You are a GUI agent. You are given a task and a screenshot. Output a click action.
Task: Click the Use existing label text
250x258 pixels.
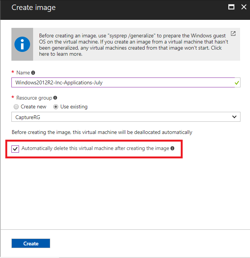pyautogui.click(x=74, y=106)
